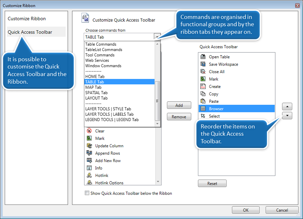Click the Reset button

click(212, 183)
